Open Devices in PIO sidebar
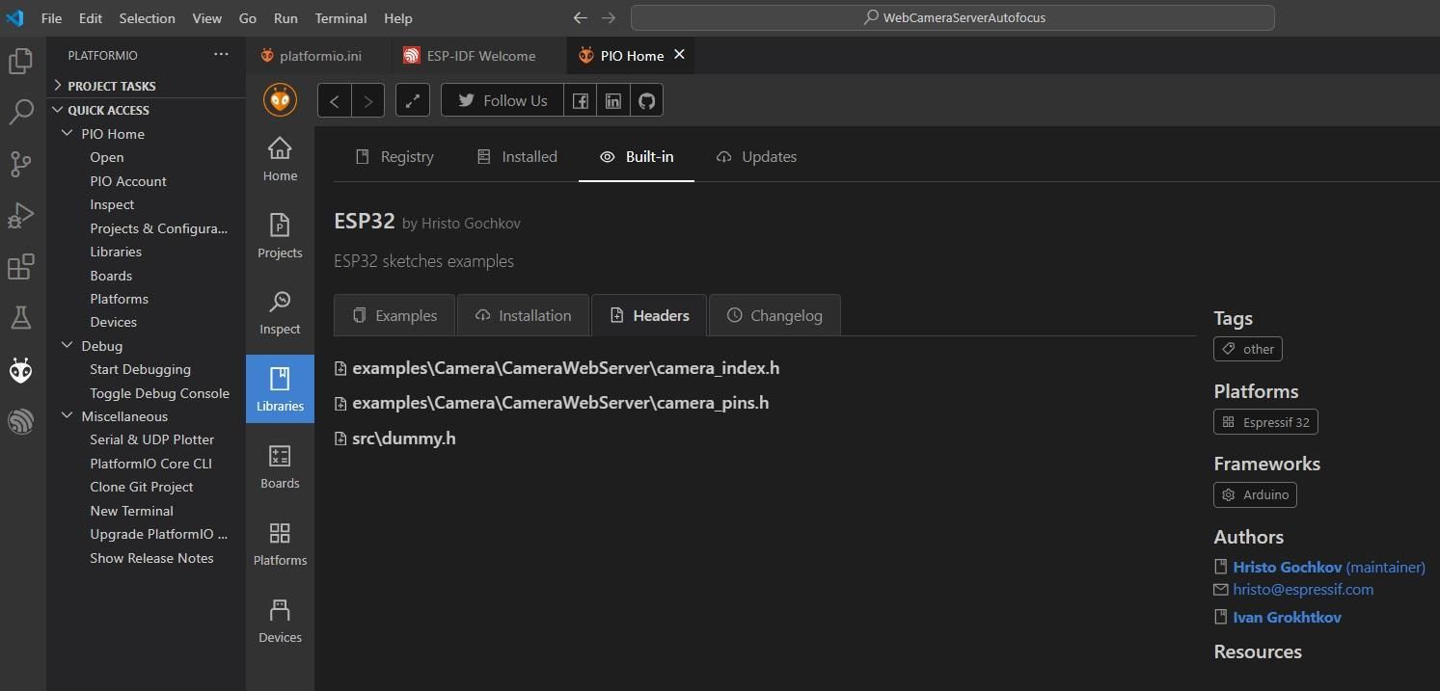1440x691 pixels. click(x=280, y=621)
